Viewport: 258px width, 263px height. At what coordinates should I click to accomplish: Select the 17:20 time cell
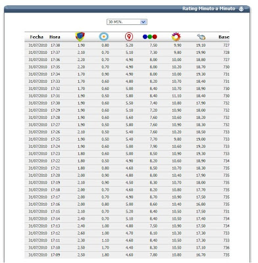[55, 176]
